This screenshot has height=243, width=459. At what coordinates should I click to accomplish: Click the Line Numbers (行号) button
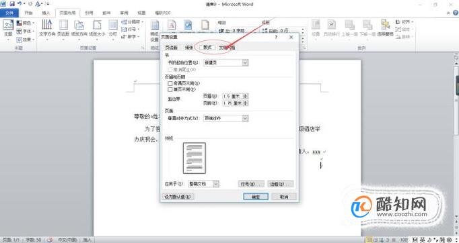[x=251, y=184]
